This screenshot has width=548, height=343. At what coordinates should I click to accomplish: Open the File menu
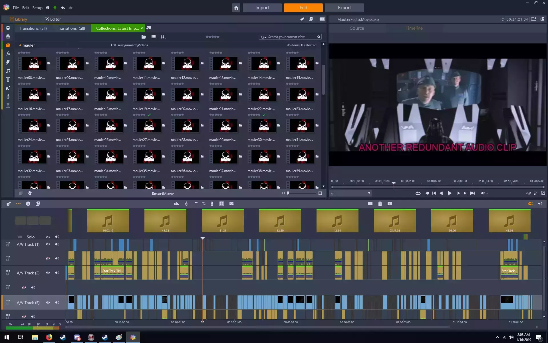click(x=16, y=8)
